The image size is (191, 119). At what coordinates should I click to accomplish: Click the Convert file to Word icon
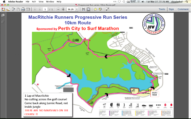click(8, 9)
